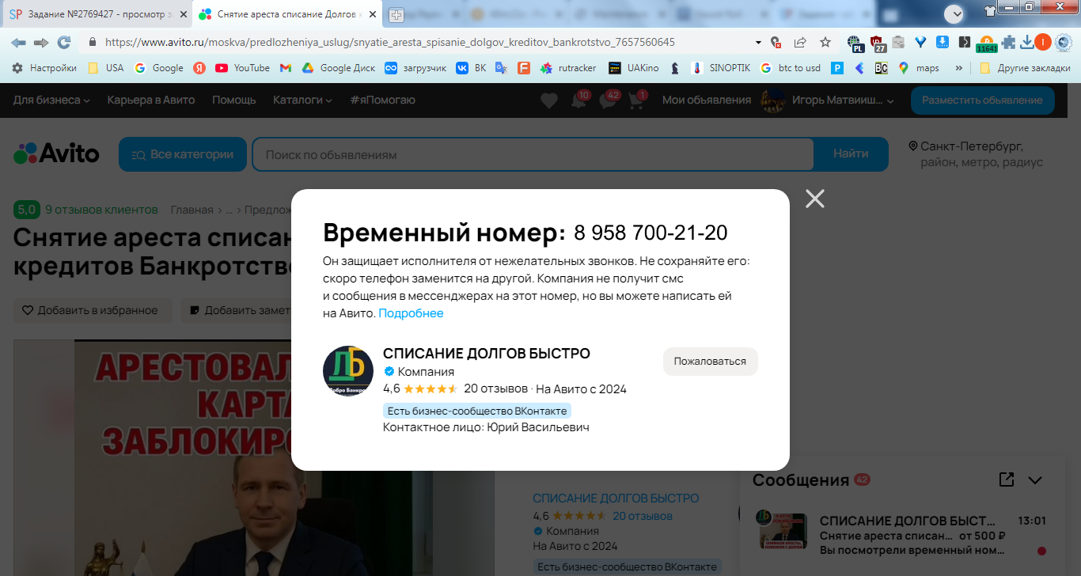Open Сообщения panel in new window icon
Screen dimensions: 1081x576
click(1007, 479)
